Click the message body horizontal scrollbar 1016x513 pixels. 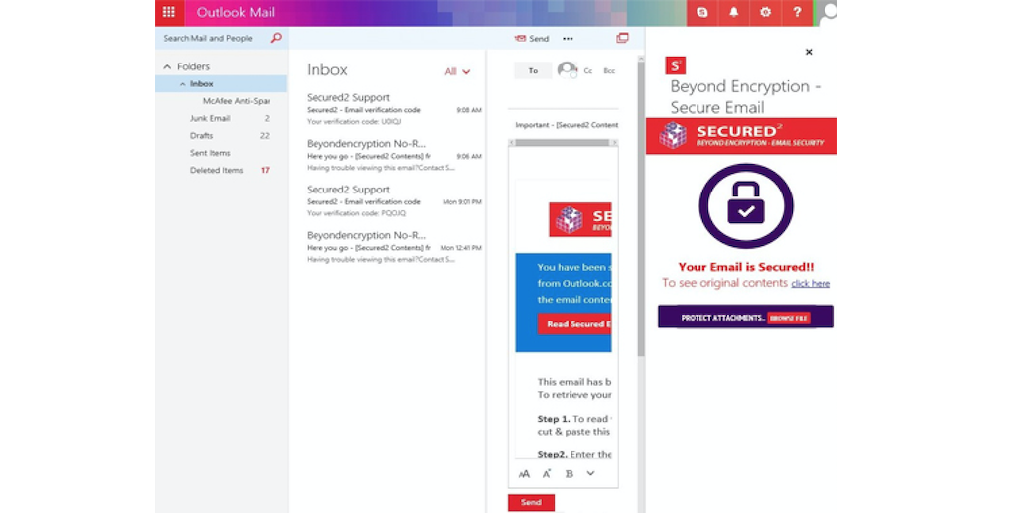[564, 143]
